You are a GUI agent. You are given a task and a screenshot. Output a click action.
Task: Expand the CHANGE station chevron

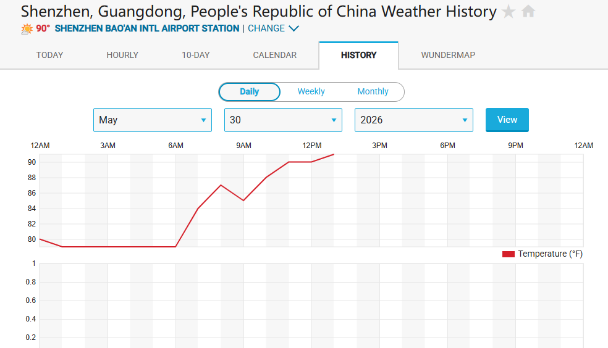[x=294, y=28]
